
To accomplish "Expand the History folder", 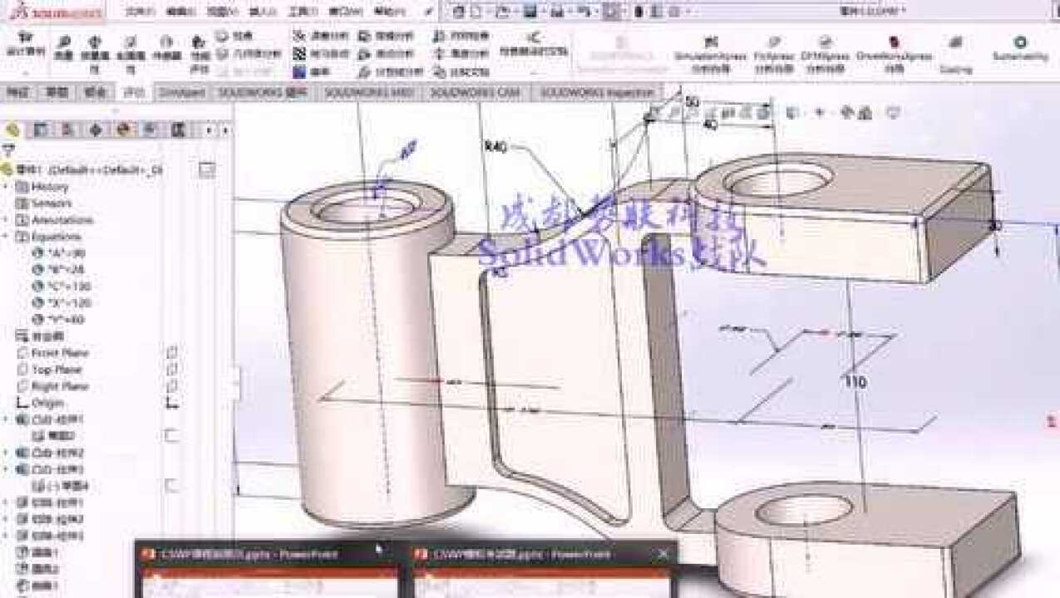I will 5,186.
